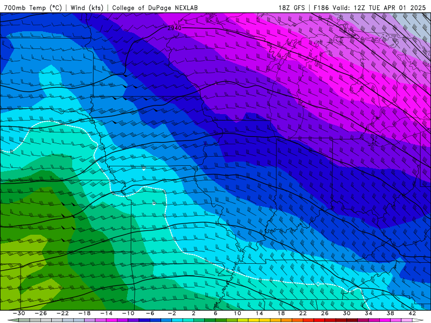Click the '-6' value on the color scale
The height and width of the screenshot is (323, 431).
tap(150, 313)
